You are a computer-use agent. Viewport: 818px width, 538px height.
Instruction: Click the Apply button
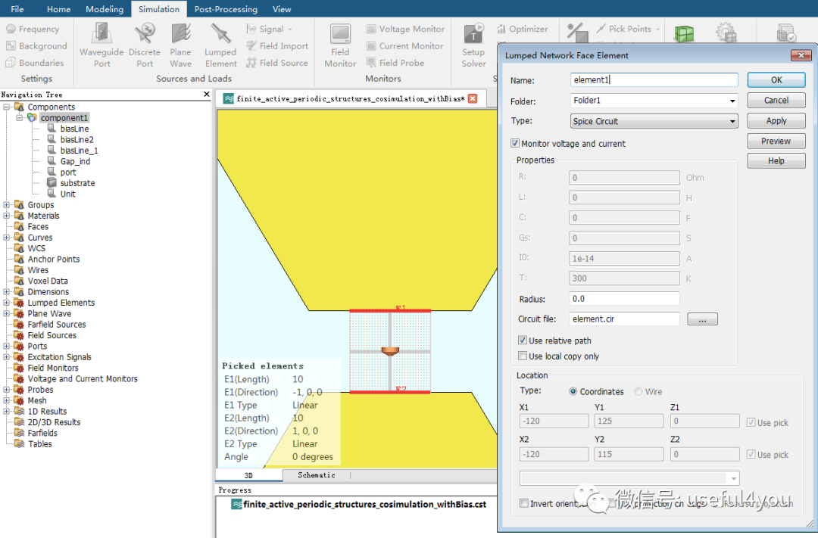(x=776, y=120)
